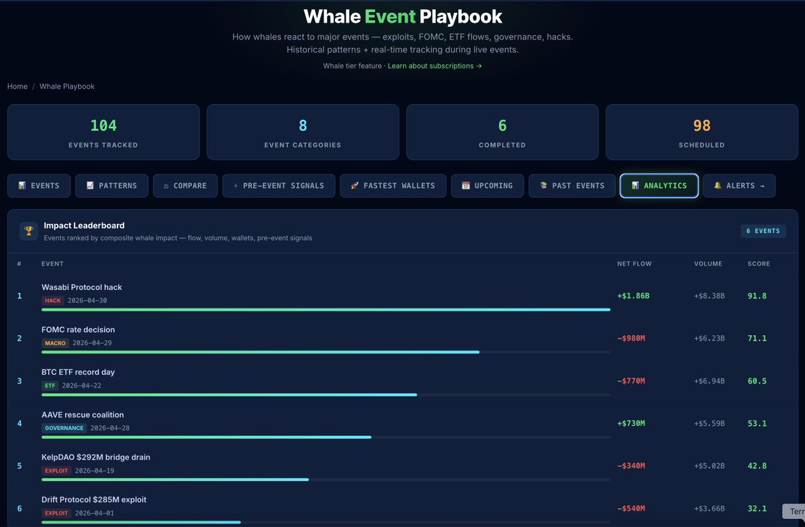Click the 71.1 score value
805x527 pixels.
[757, 339]
